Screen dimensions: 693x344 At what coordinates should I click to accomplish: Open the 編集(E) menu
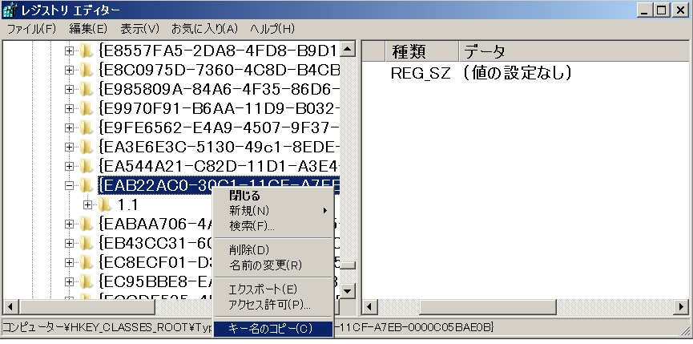(88, 30)
